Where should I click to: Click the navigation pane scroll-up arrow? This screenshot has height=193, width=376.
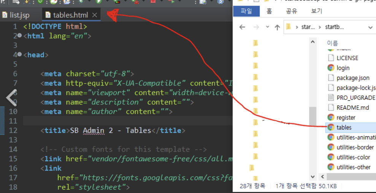(313, 42)
